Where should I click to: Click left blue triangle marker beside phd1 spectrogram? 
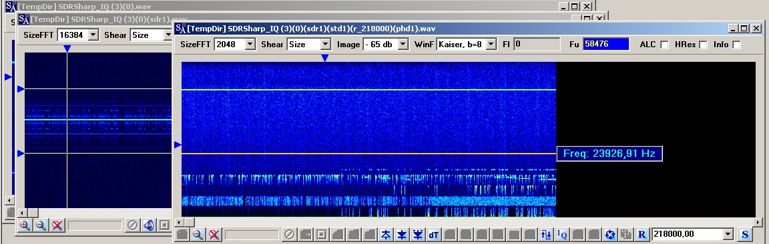178,145
